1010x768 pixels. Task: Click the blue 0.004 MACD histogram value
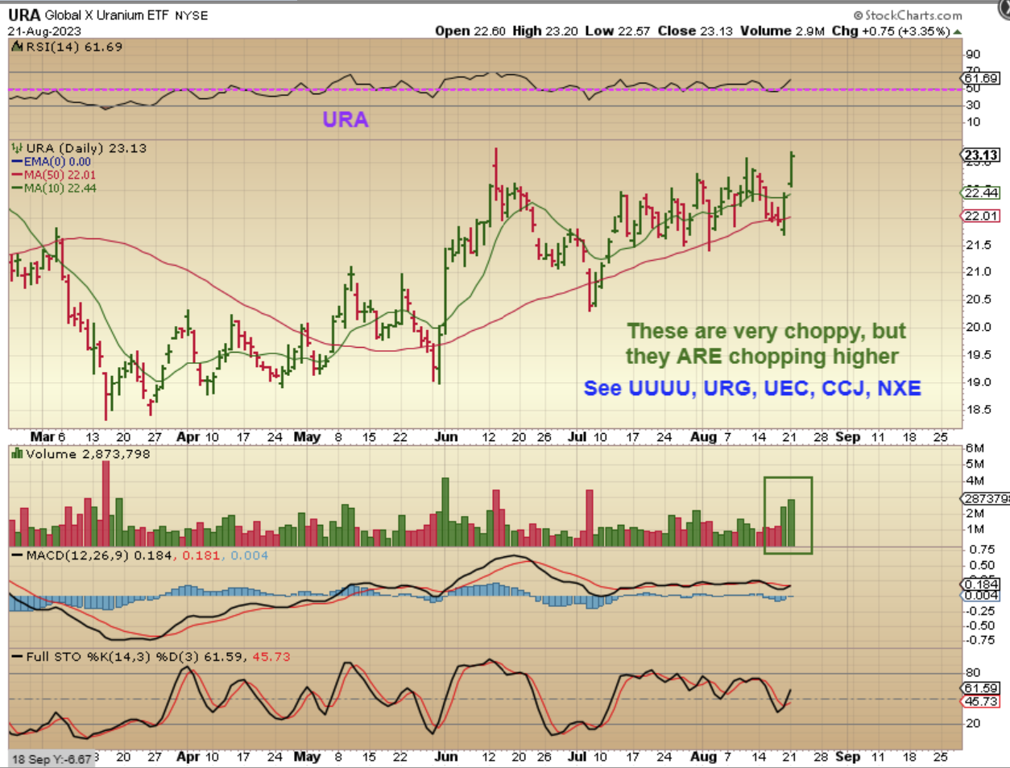(250, 555)
